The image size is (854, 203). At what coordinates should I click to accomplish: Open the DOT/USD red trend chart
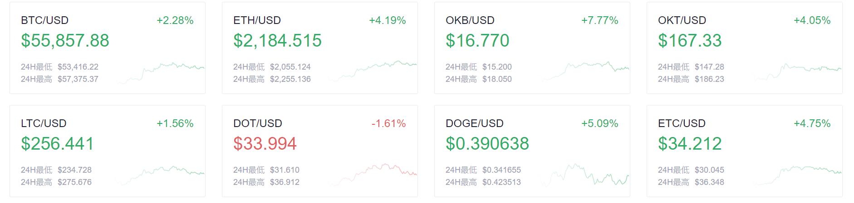click(373, 175)
